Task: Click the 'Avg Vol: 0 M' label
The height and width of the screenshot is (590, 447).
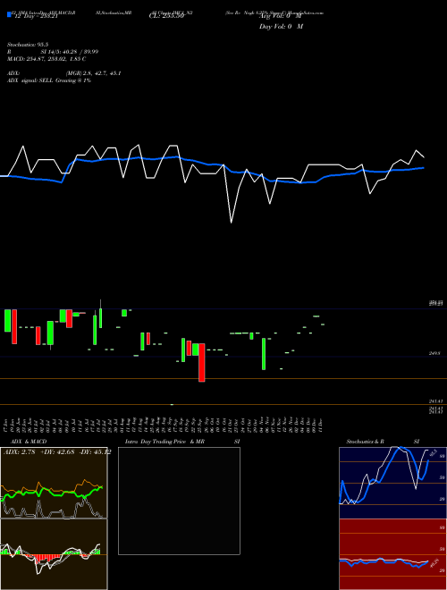Action: 281,16
